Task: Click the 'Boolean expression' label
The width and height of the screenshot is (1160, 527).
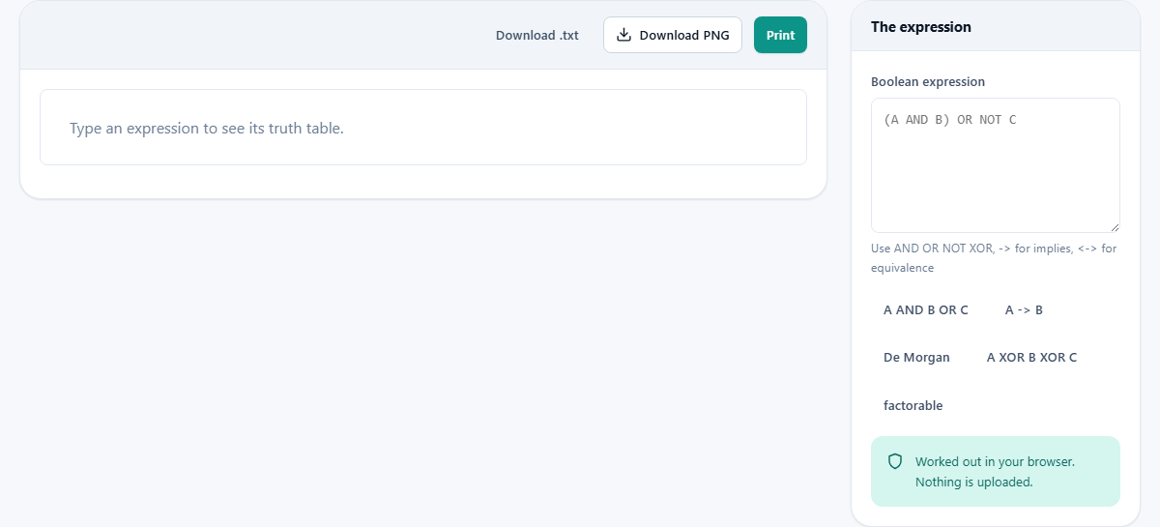Action: [928, 82]
